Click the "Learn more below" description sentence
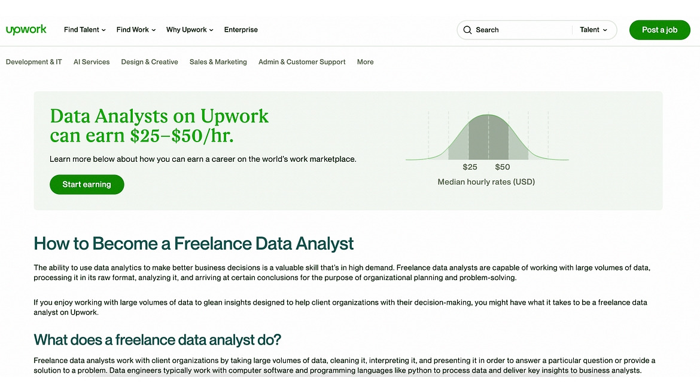The height and width of the screenshot is (384, 700). tap(203, 159)
